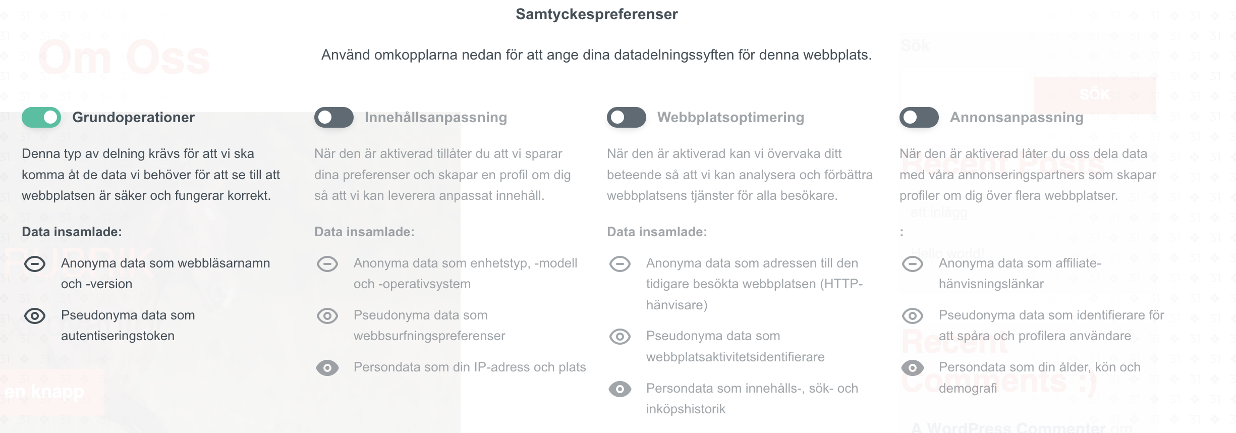The width and height of the screenshot is (1236, 433).
Task: Click the eye icon beside webbsurfningspreferenser
Action: tap(327, 316)
